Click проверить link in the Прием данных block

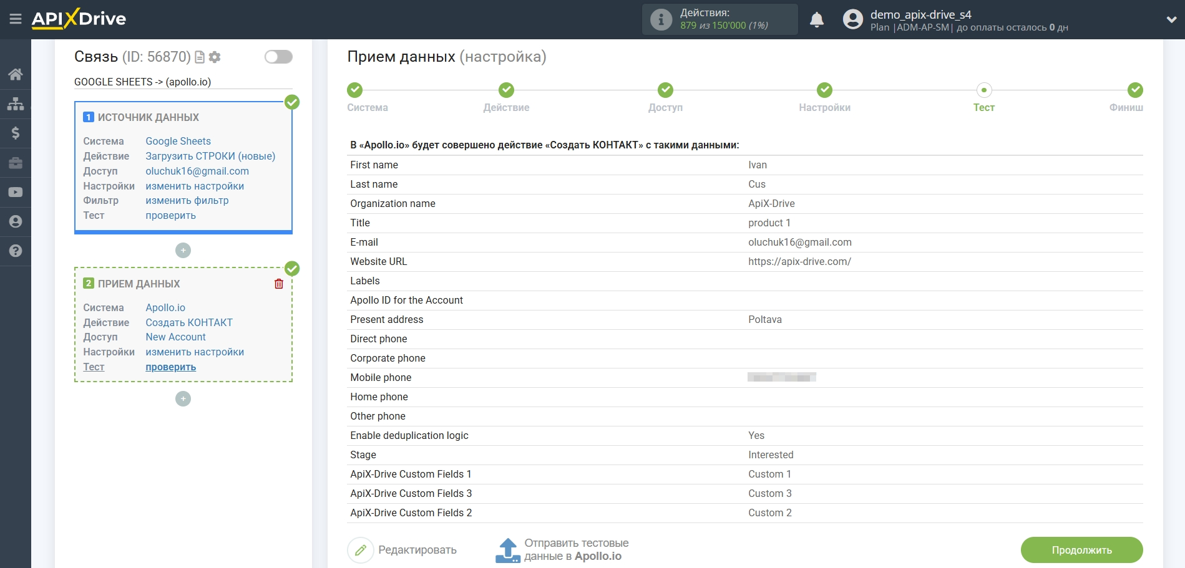coord(170,367)
